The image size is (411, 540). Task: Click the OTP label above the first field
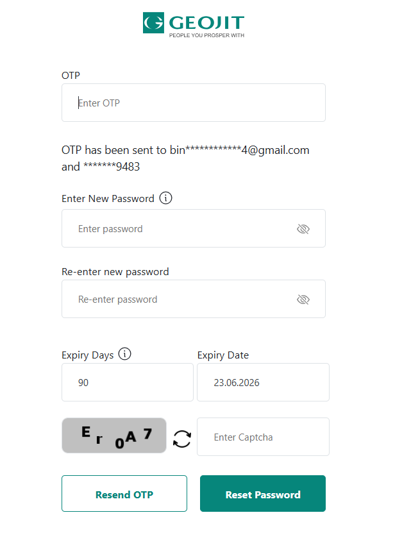pos(71,76)
